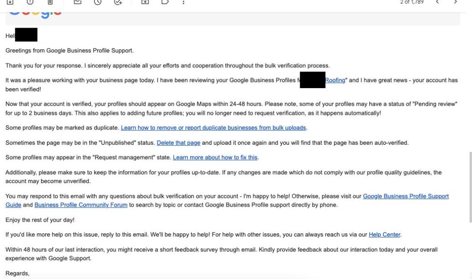Mark the email as unread
This screenshot has height=279, width=472.
pyautogui.click(x=77, y=2)
